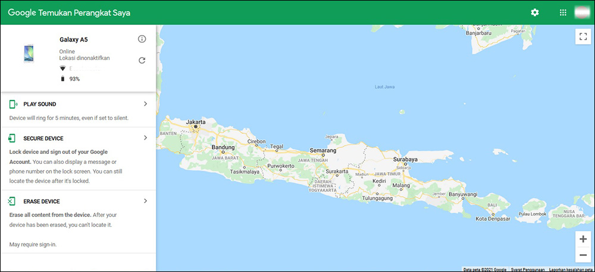The image size is (595, 272).
Task: Click the Play Sound phone icon
Action: point(13,105)
